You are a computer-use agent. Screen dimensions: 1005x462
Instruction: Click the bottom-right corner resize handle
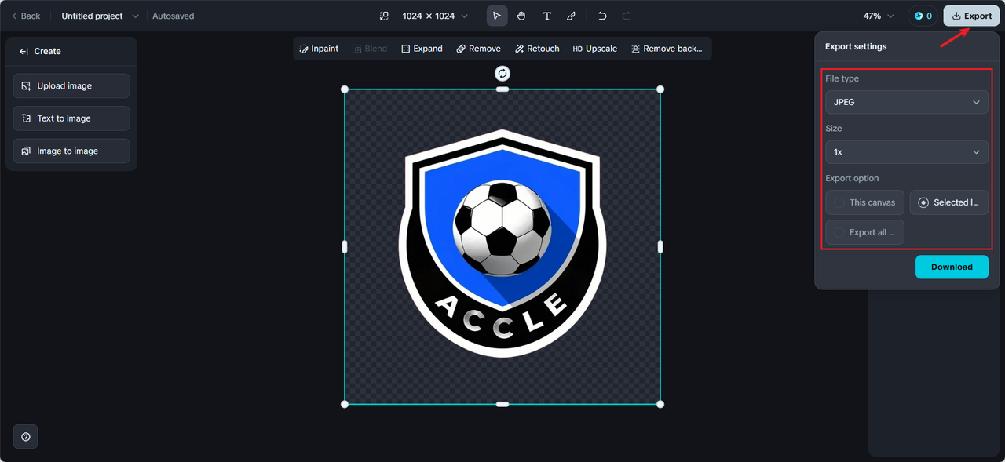click(660, 404)
